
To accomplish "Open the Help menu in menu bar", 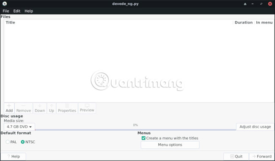I will point(29,11).
